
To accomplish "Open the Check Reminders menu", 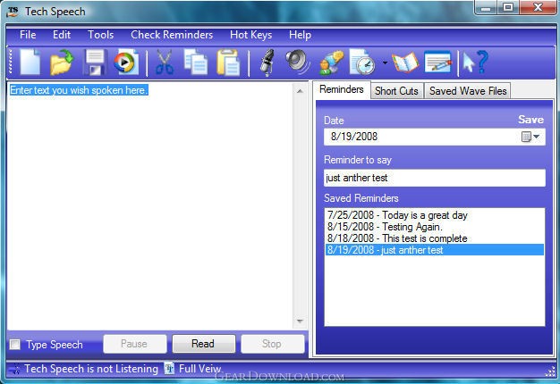I will point(172,35).
